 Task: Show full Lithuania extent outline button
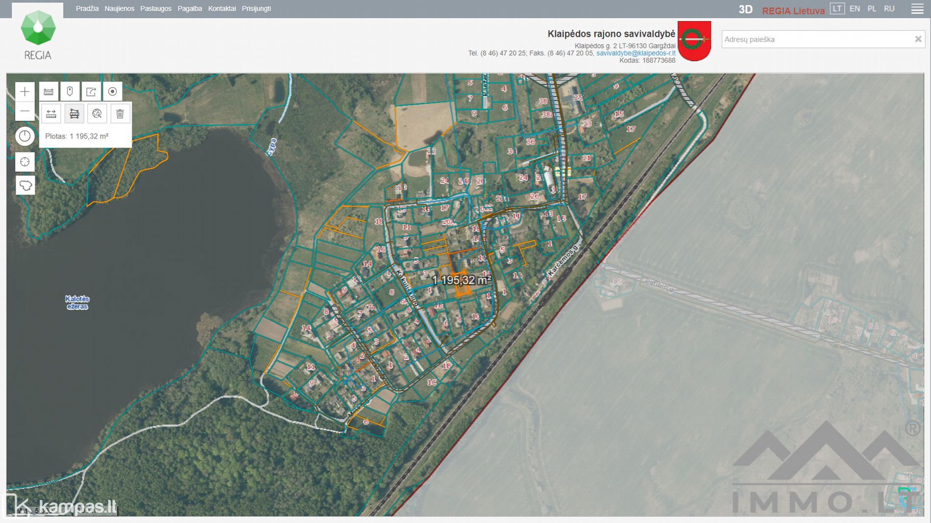point(25,185)
